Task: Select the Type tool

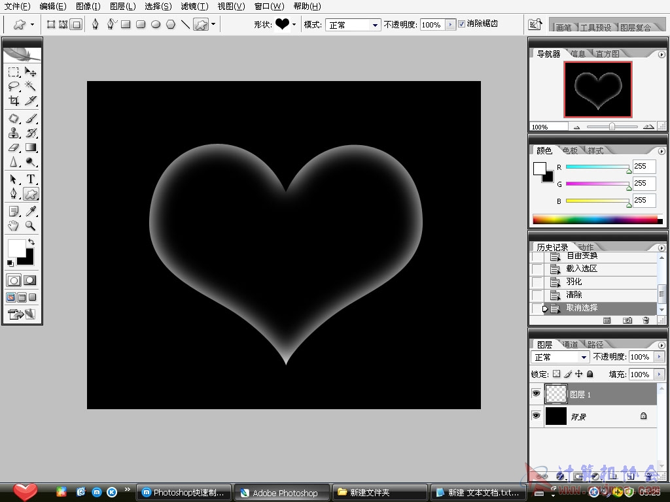Action: click(30, 180)
